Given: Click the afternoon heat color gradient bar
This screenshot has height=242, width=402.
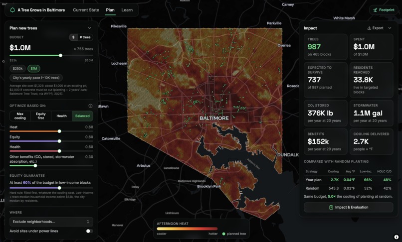Looking at the screenshot, I should coord(187,229).
